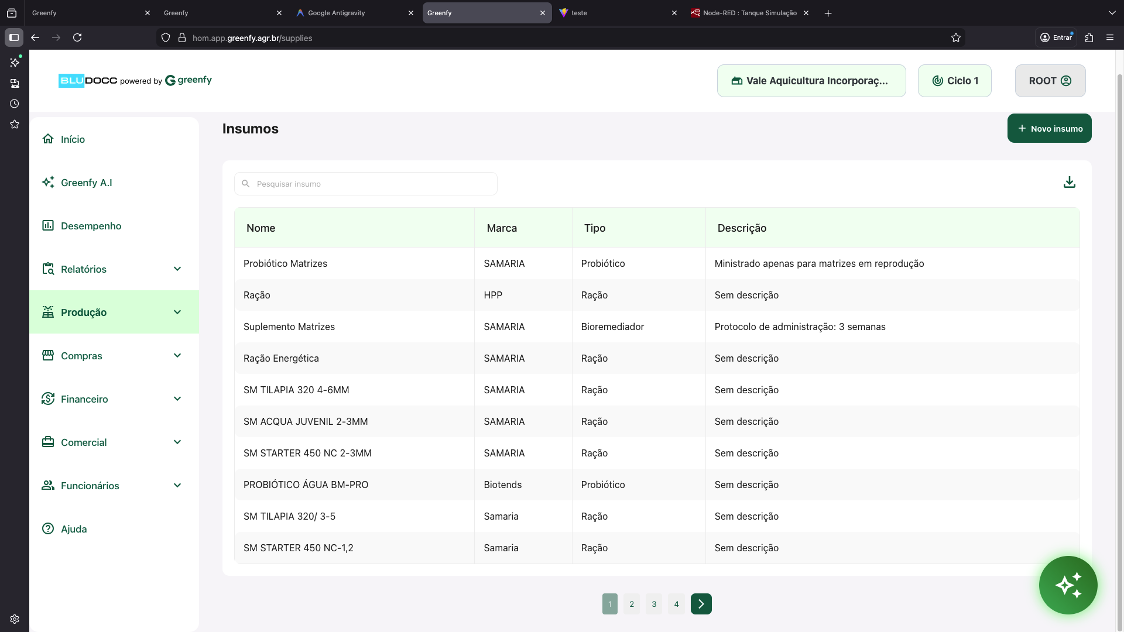
Task: Open settings via the gear icon
Action: (15, 619)
